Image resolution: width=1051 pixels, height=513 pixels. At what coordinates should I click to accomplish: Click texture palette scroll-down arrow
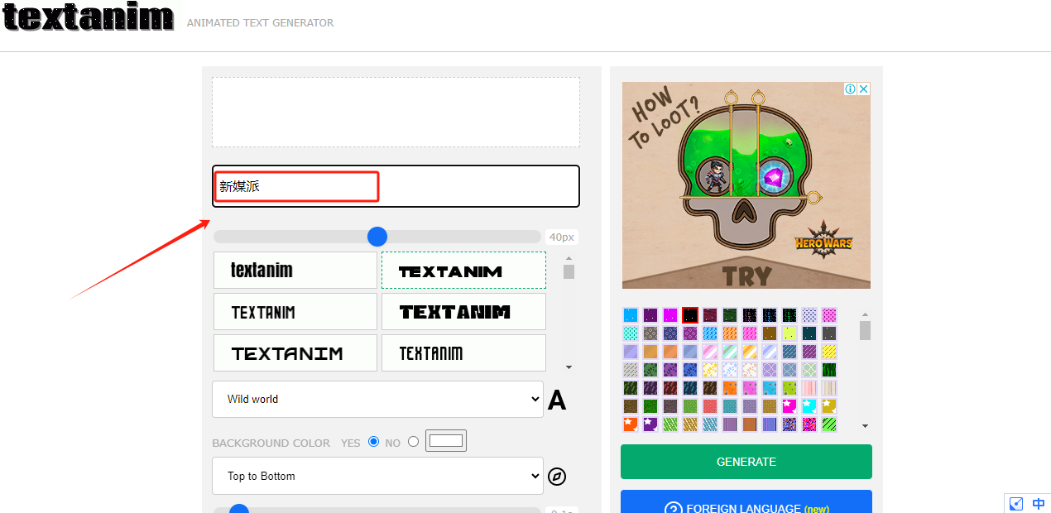click(x=866, y=426)
